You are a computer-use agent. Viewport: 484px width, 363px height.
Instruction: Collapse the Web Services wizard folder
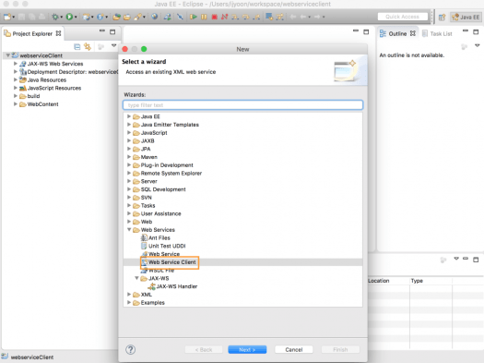[129, 229]
